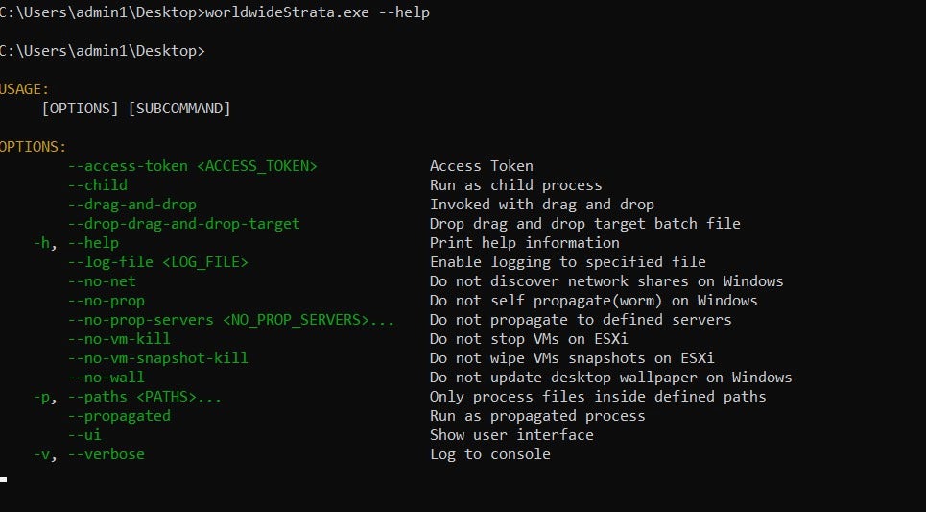Click the USAGE heading

coord(24,89)
